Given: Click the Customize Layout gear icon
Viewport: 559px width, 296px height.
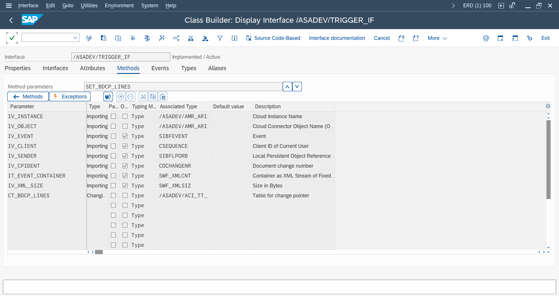Looking at the screenshot, I should click(530, 38).
